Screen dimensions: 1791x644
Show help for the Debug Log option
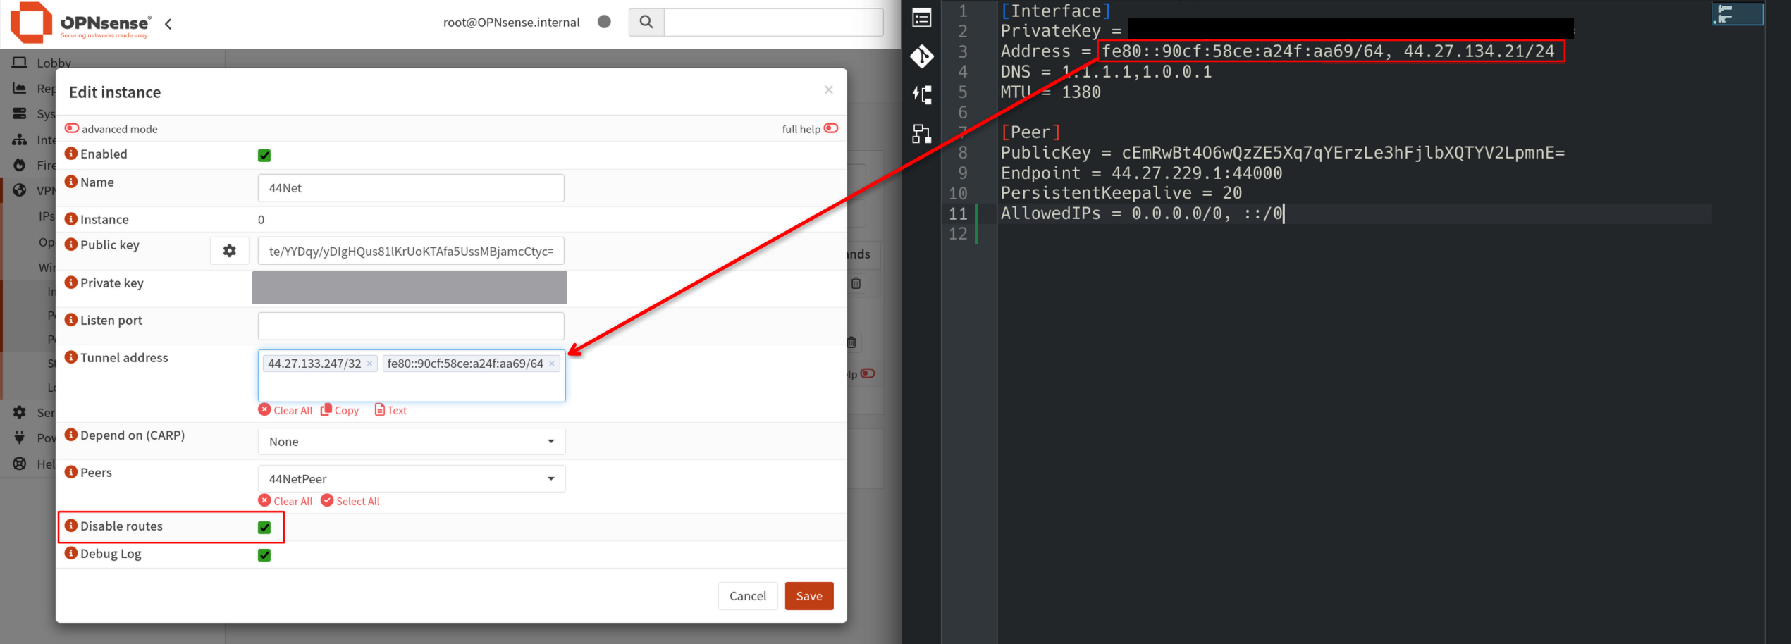coord(71,553)
